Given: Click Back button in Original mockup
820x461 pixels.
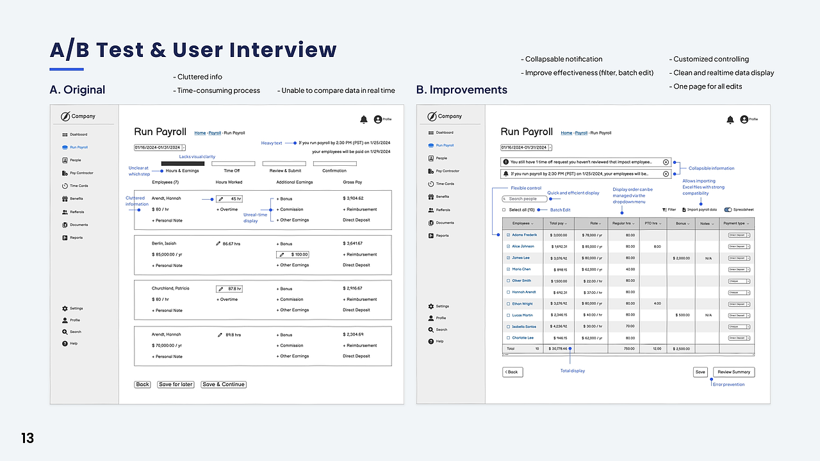Looking at the screenshot, I should click(x=142, y=384).
